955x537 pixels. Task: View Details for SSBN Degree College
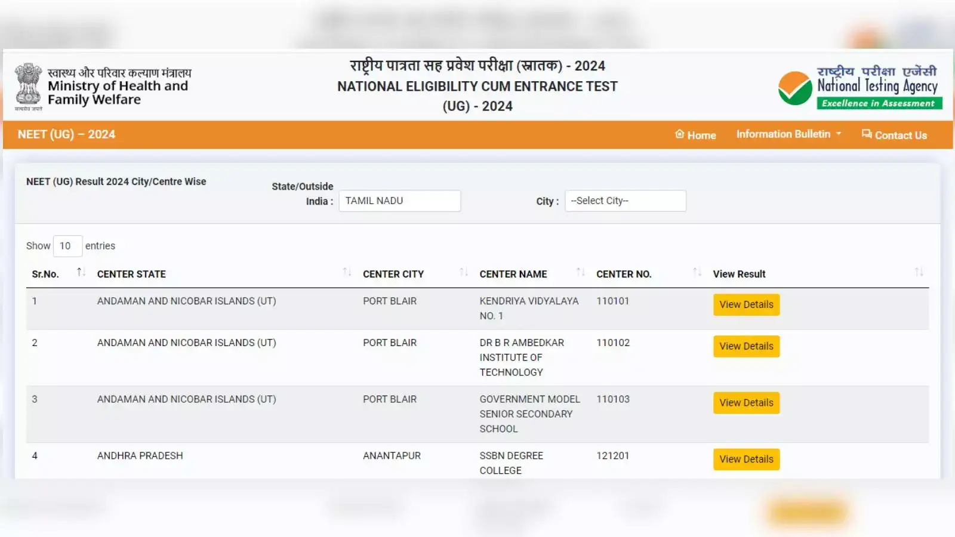pos(746,459)
